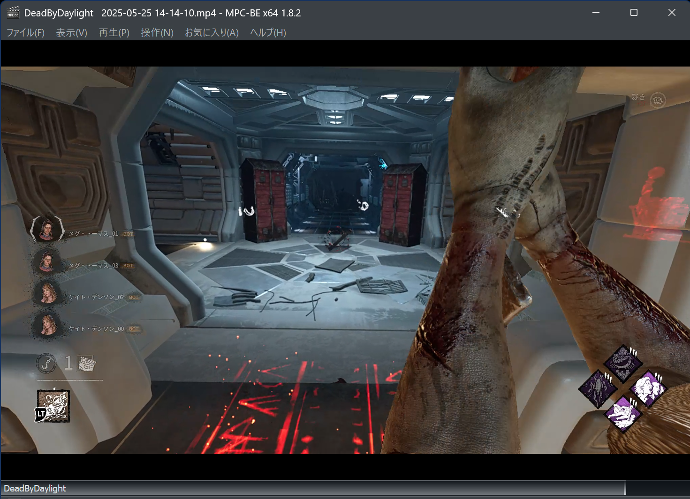Open the お気に入り(A) menu
This screenshot has height=499, width=690.
click(212, 32)
